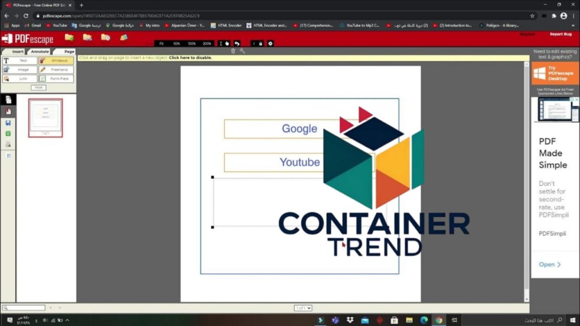The image size is (580, 326).
Task: Click the Youtube text in PDF page
Action: click(x=300, y=162)
